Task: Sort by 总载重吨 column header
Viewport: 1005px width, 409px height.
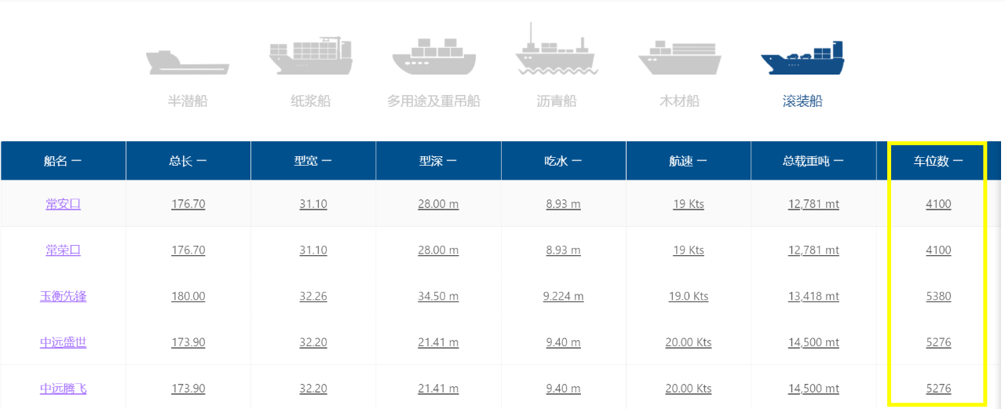Action: pos(813,161)
